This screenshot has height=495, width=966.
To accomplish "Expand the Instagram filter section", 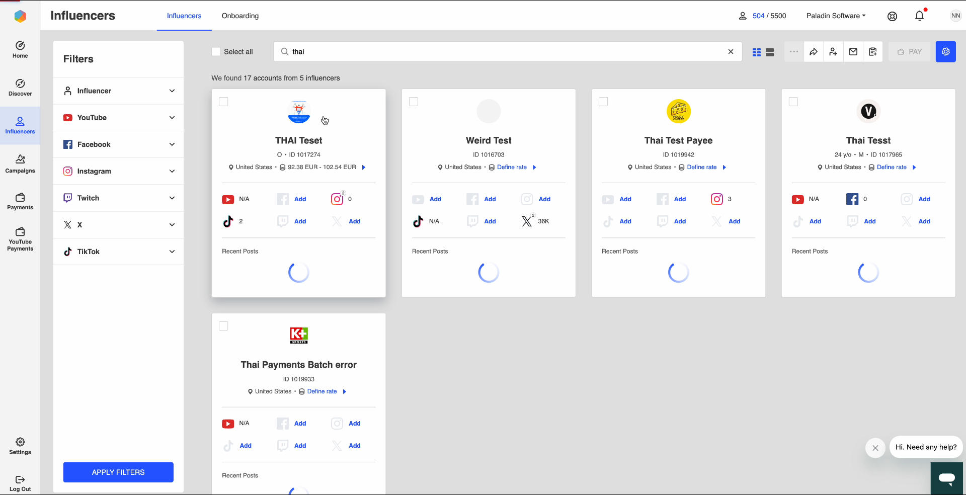I will 118,171.
